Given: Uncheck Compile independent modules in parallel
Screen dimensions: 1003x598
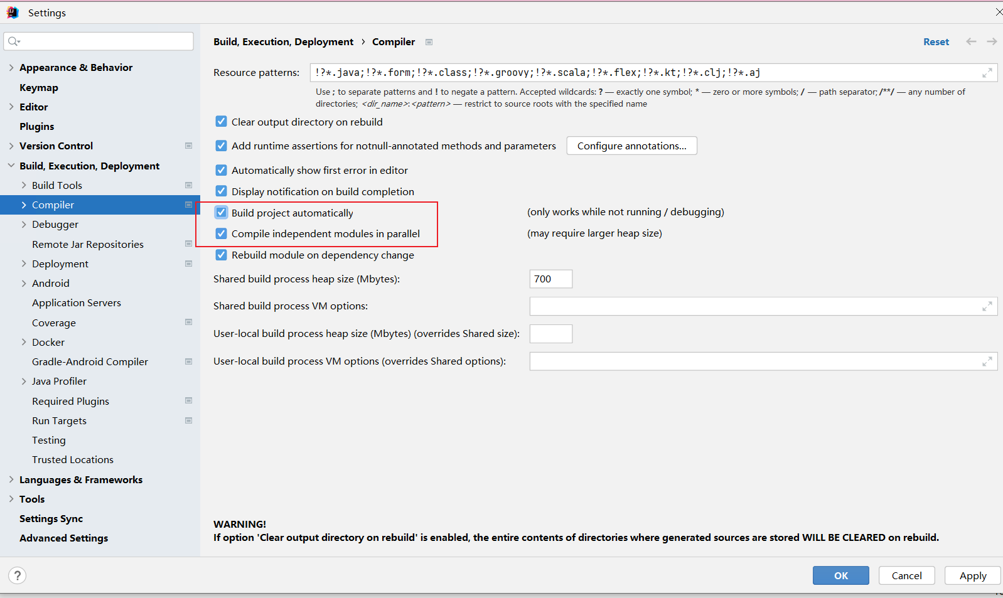Looking at the screenshot, I should [x=221, y=233].
